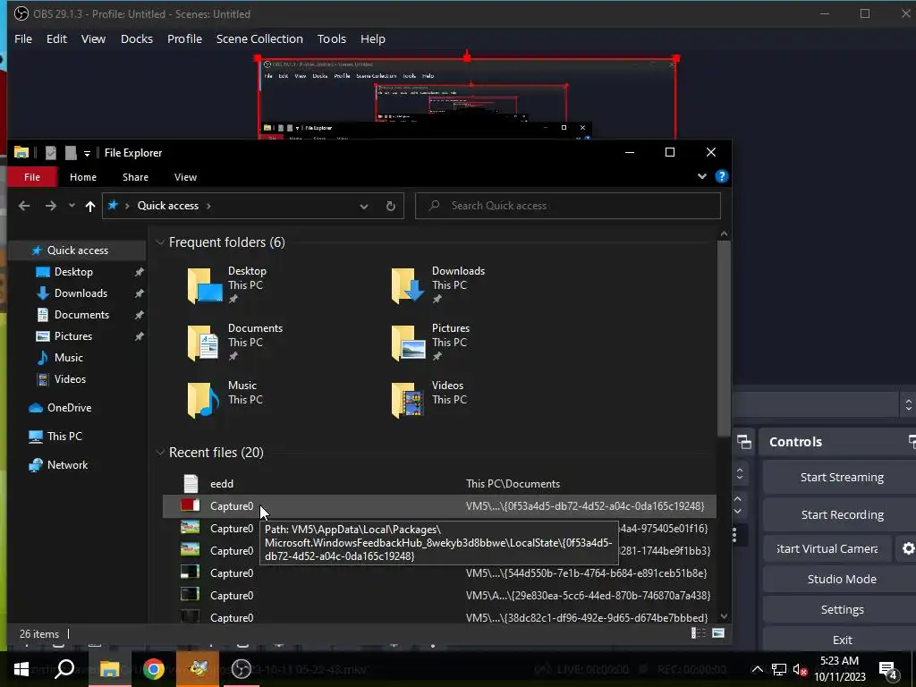
Task: Switch to details view layout icon
Action: (x=699, y=633)
